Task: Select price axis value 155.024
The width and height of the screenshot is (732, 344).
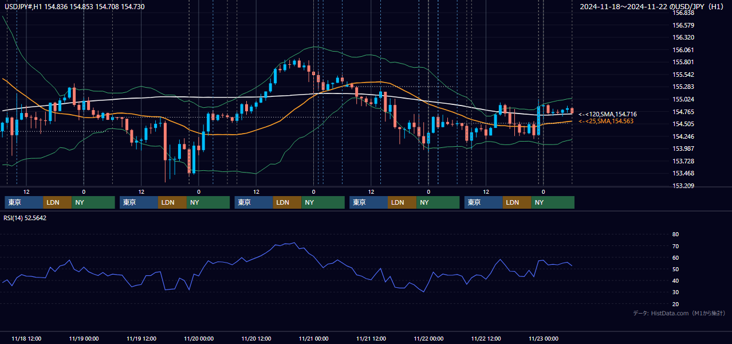Action: coord(683,99)
